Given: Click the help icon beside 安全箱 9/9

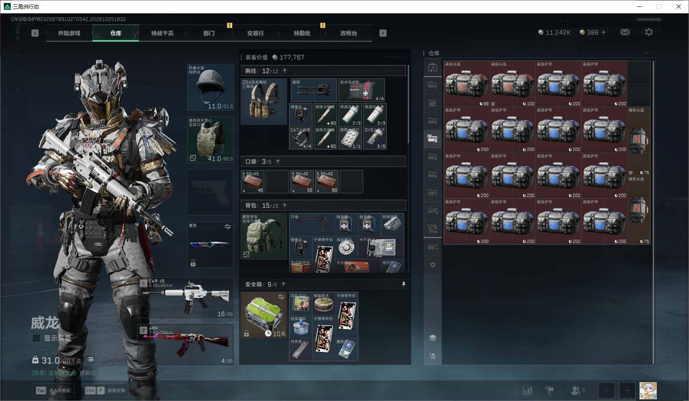Looking at the screenshot, I should pyautogui.click(x=283, y=284).
